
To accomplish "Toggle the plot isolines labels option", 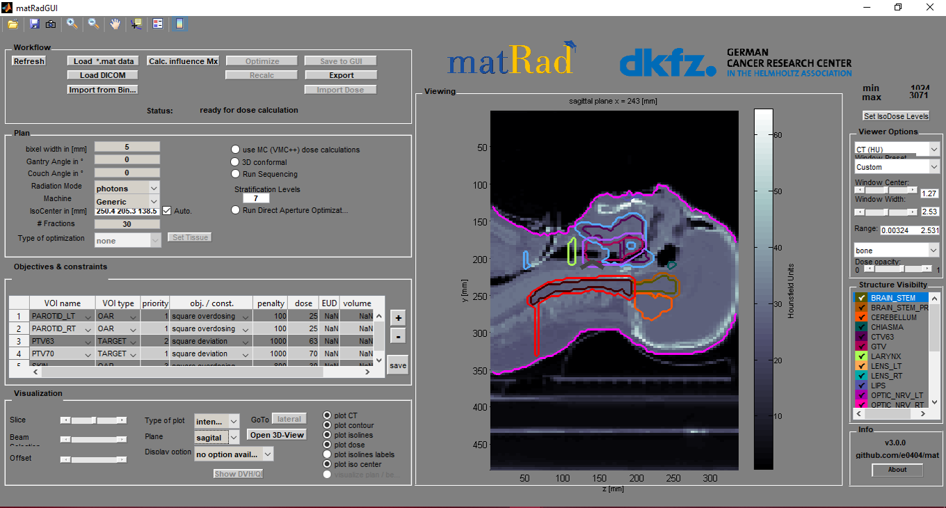I will click(328, 454).
